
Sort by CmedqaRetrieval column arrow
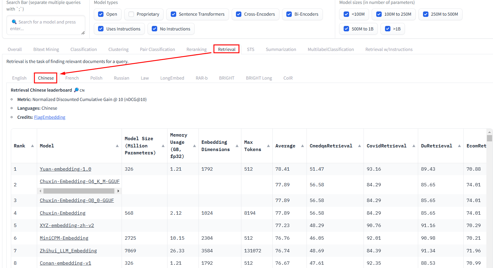(360, 146)
